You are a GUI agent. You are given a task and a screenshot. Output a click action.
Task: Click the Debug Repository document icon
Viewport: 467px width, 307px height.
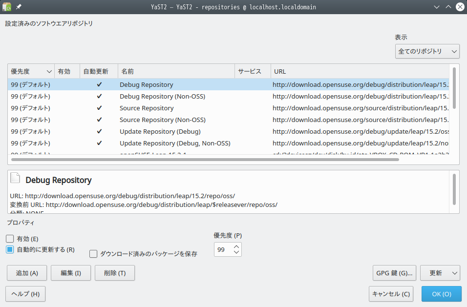[x=15, y=178]
